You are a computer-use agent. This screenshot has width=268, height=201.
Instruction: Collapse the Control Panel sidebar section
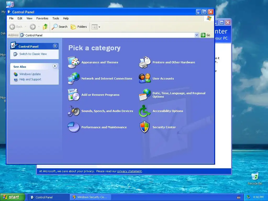pos(55,46)
